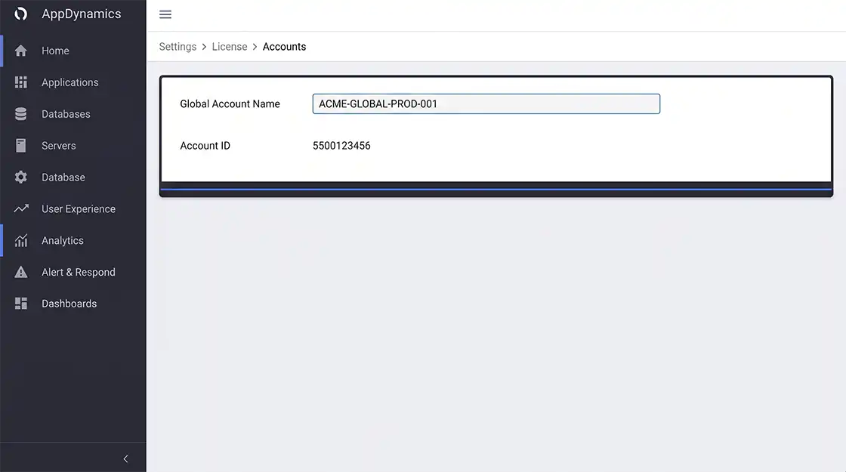Click the User Experience trend icon
The width and height of the screenshot is (846, 472).
(21, 208)
